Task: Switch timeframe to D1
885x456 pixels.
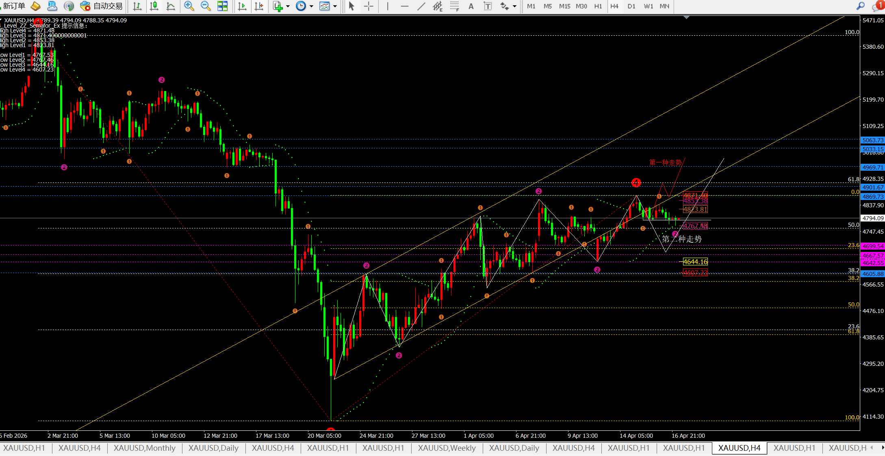Action: tap(631, 6)
